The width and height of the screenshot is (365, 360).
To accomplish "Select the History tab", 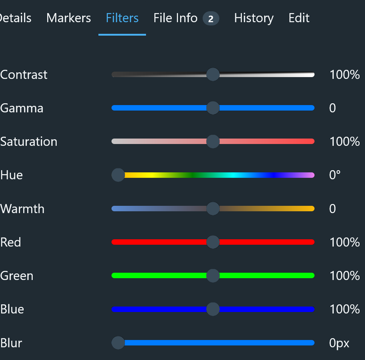I will [254, 18].
